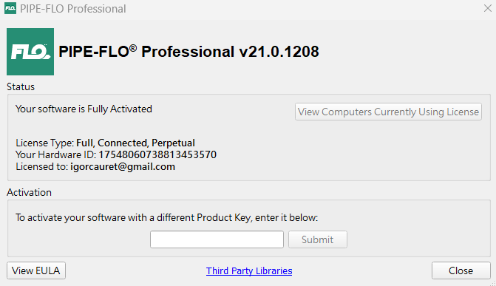
Task: Click the License Type Full, Connected, Perpetual text
Action: [135, 143]
